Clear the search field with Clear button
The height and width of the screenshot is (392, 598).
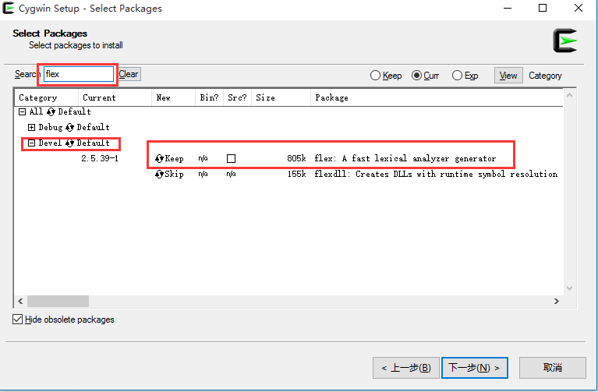(x=129, y=74)
